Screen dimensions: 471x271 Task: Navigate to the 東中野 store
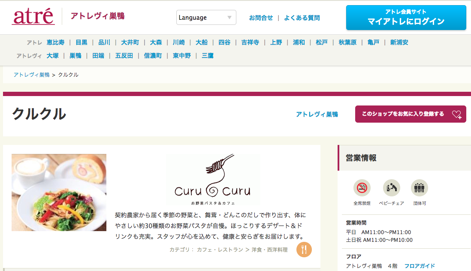coord(182,55)
